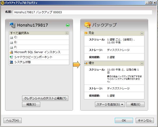Screen dimensions: 158x127
Task: Click クレデンシャルのテストと編集 button
Action: click(x=45, y=98)
